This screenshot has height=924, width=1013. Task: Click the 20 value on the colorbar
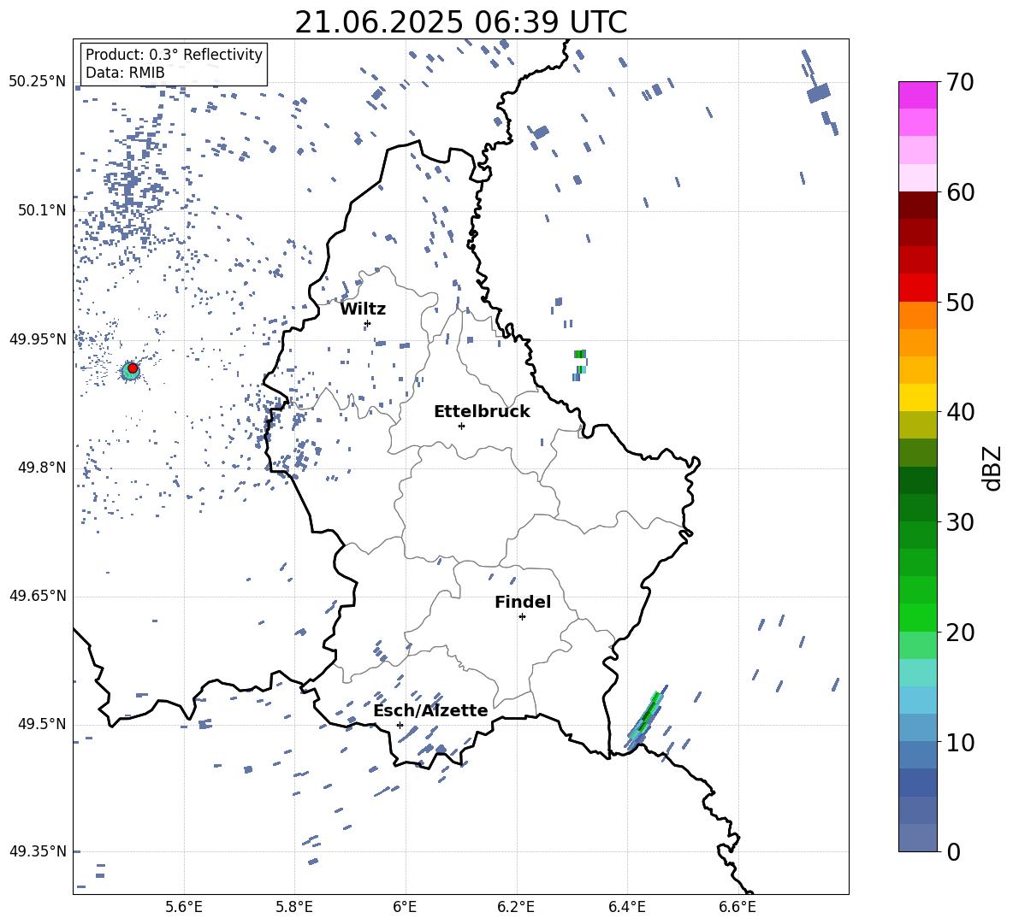[x=960, y=632]
